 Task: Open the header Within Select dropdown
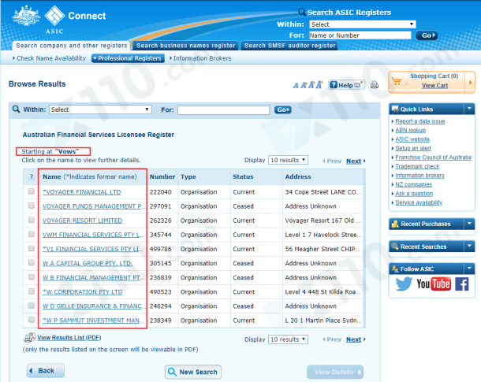[x=362, y=24]
